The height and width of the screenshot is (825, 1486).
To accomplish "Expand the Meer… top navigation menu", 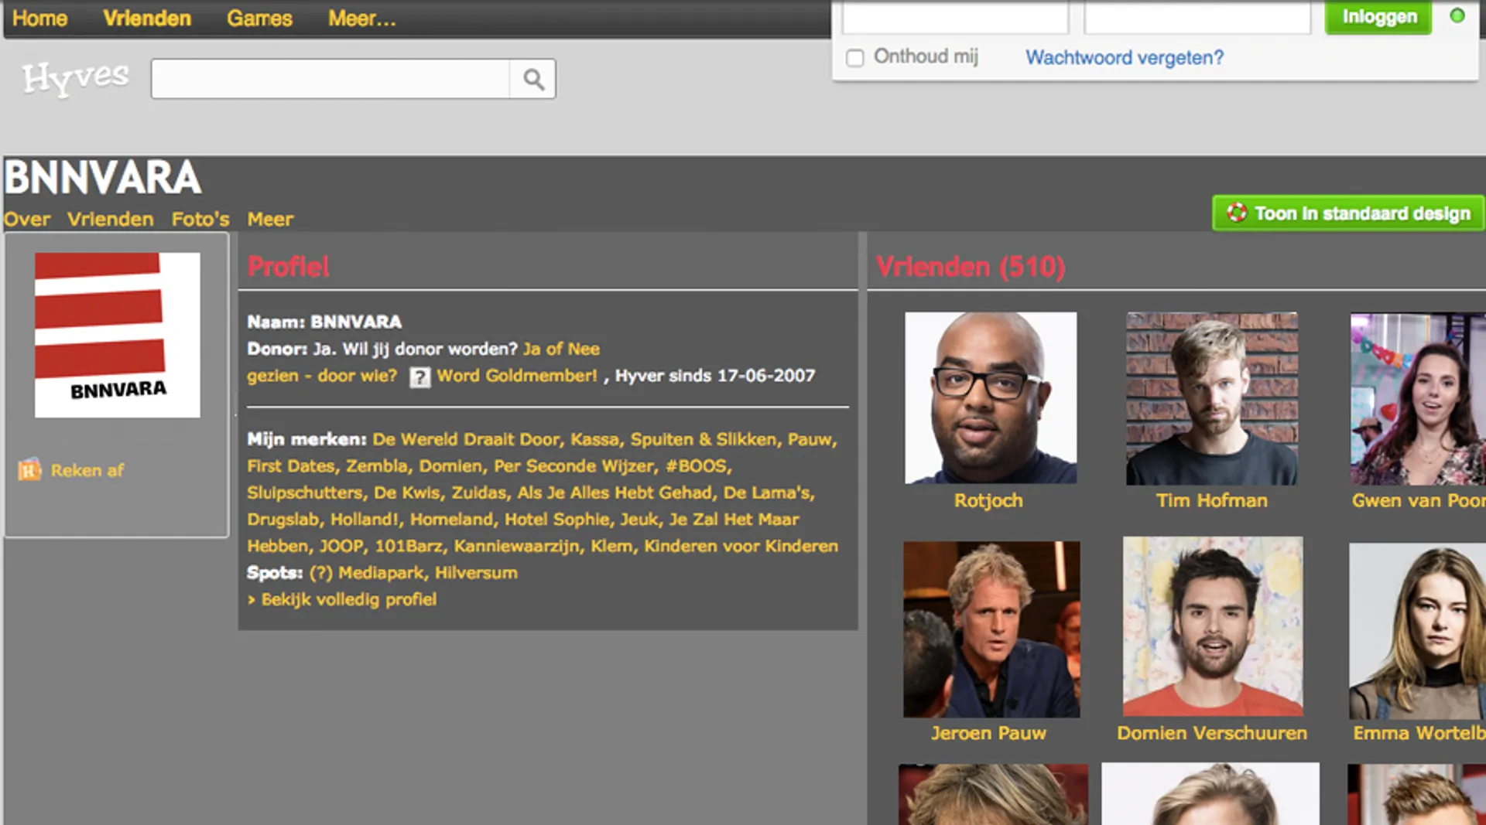I will click(361, 19).
